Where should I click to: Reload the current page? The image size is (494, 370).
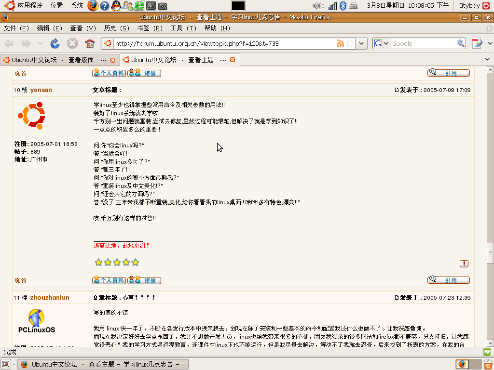[55, 43]
